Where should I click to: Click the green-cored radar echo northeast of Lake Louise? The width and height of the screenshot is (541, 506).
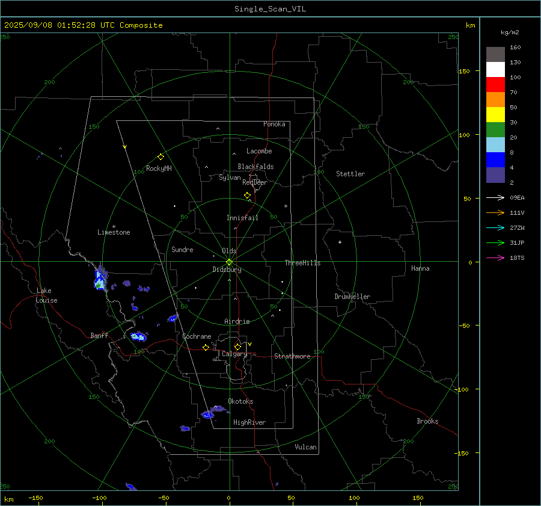pos(100,280)
